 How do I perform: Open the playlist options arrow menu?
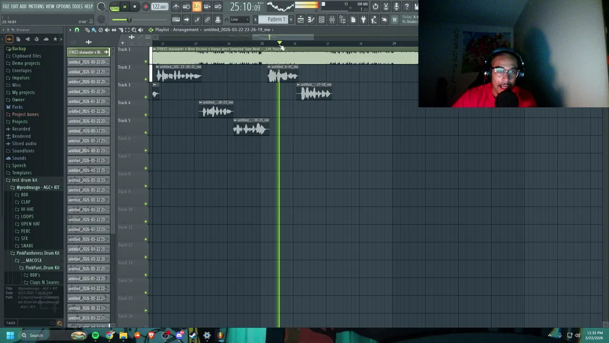pos(70,30)
